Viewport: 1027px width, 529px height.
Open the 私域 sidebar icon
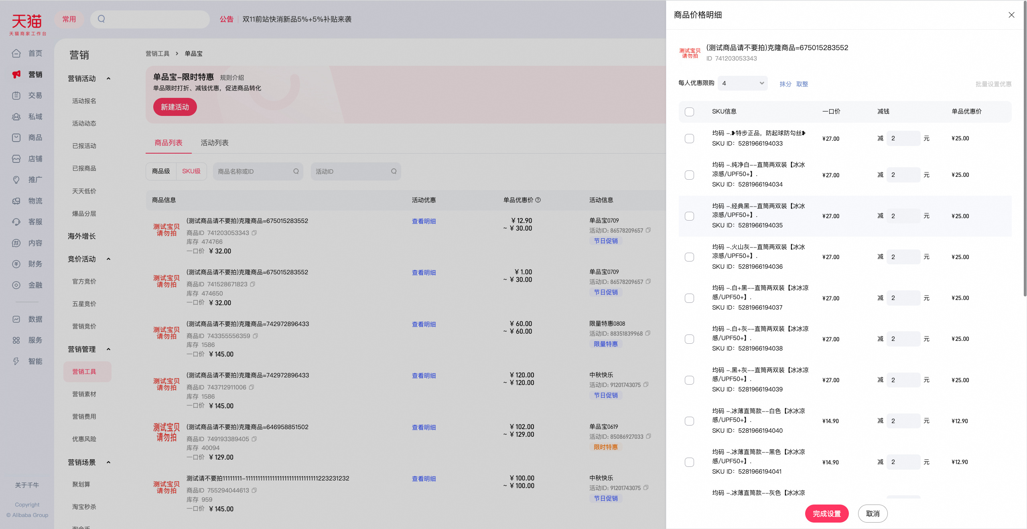coord(16,117)
